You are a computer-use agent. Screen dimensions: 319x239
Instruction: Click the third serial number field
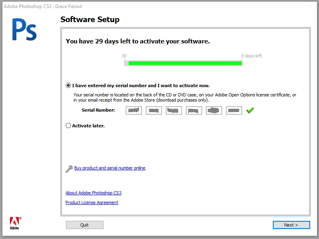pyautogui.click(x=174, y=110)
